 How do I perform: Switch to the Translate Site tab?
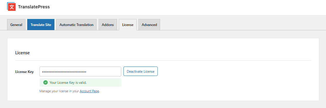point(41,25)
